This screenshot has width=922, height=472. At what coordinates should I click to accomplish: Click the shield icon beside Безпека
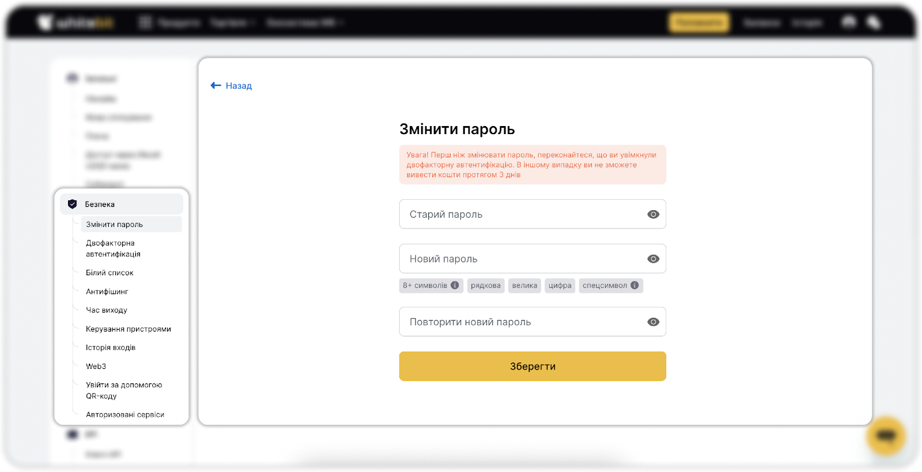[72, 204]
